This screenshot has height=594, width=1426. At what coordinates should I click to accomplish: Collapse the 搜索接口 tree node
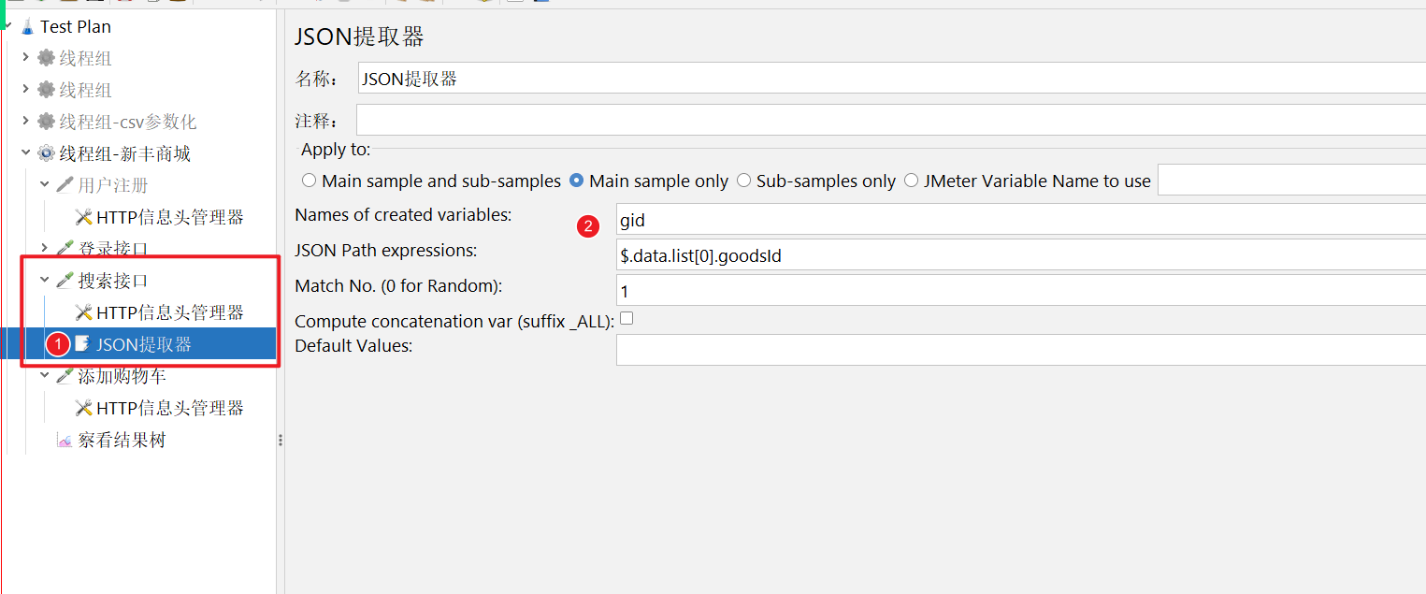click(x=44, y=280)
